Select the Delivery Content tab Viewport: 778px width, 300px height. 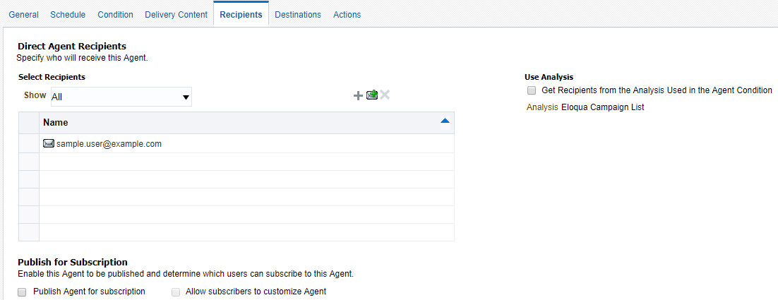pos(176,14)
